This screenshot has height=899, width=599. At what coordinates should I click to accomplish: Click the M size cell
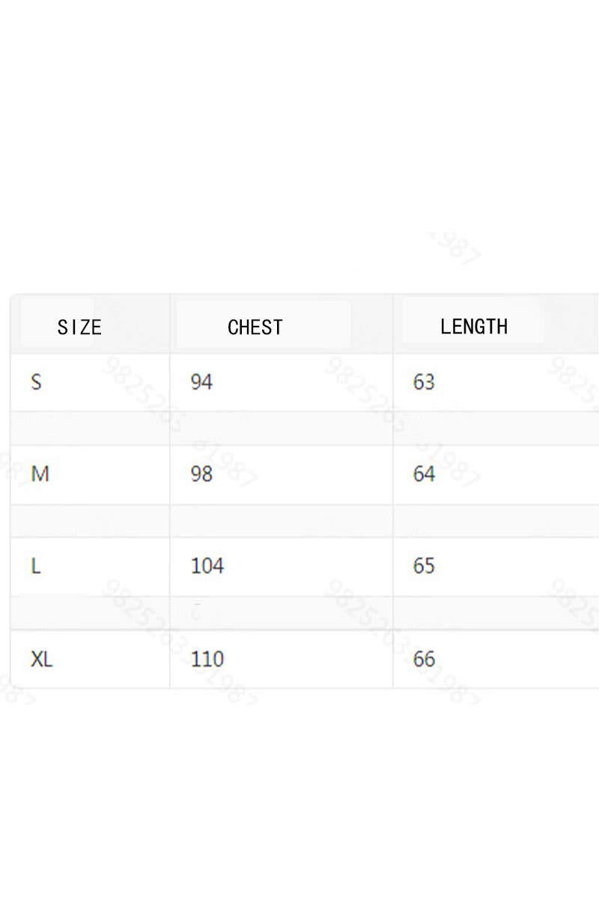40,474
